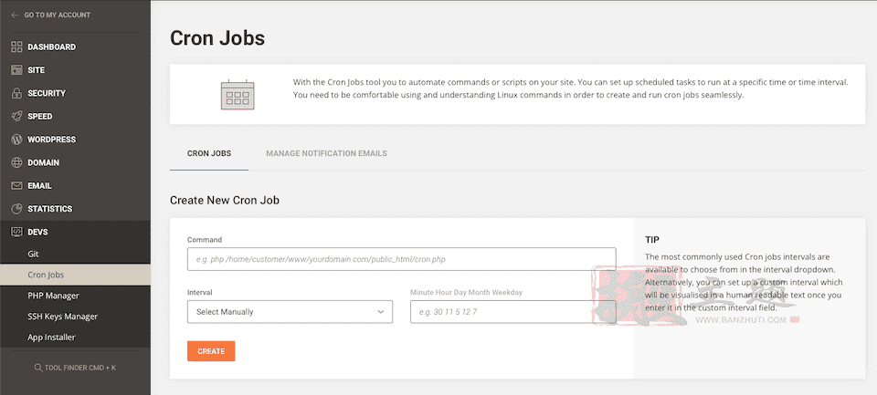
Task: Click the Tool Finder search icon
Action: (37, 368)
